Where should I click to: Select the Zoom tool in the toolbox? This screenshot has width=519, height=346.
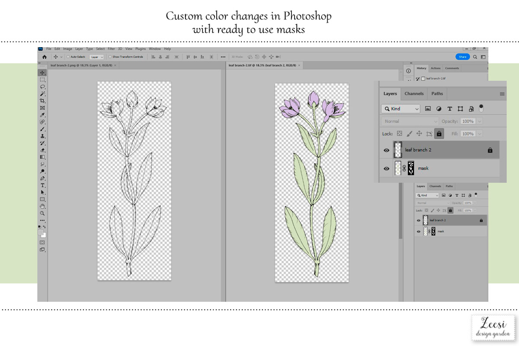click(42, 213)
